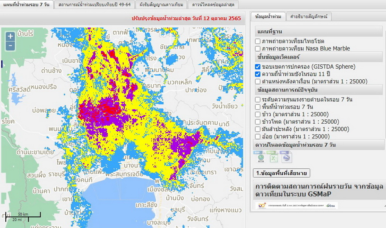Download flood data as Excel file
The width and height of the screenshot is (386, 228).
click(273, 157)
